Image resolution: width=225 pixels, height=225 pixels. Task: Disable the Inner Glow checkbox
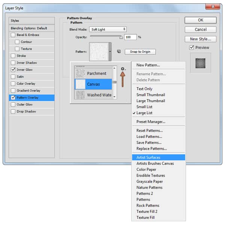(13, 70)
